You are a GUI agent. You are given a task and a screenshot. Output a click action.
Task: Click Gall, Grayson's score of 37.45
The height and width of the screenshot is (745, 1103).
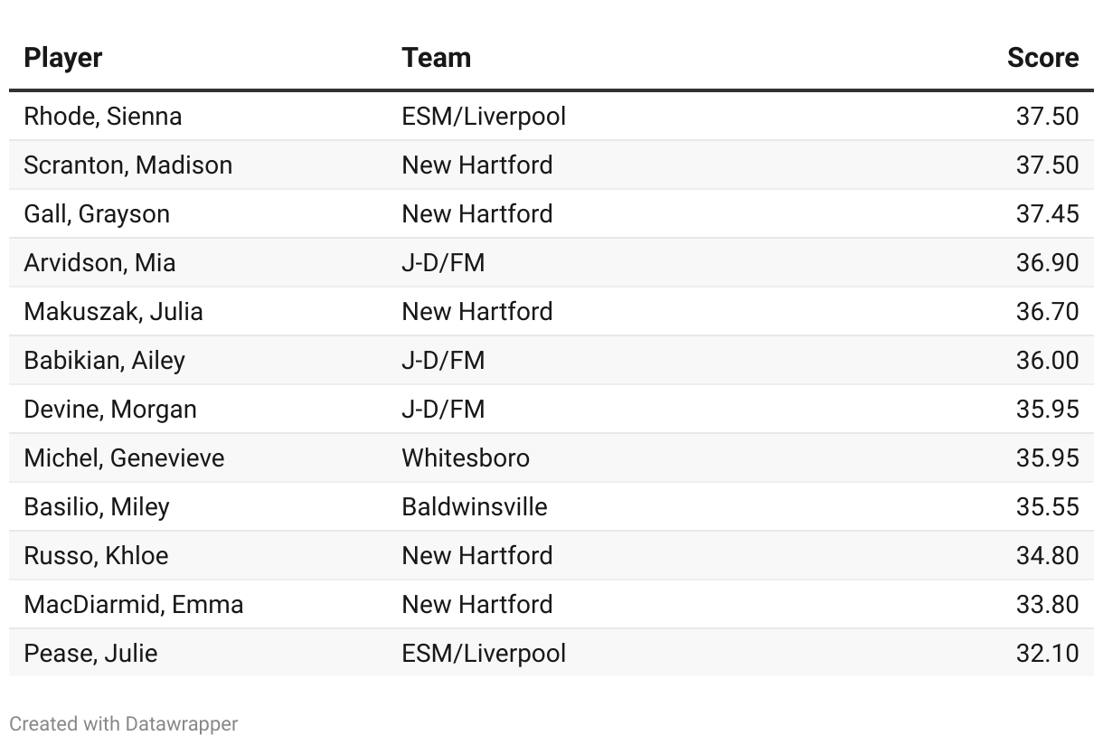pyautogui.click(x=1047, y=214)
